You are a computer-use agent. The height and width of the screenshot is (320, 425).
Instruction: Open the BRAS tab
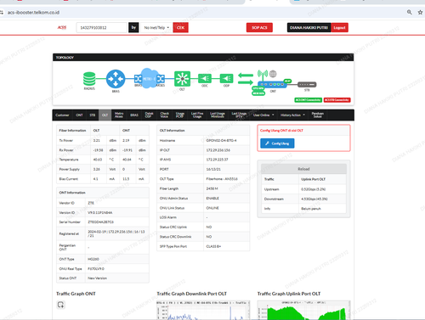click(134, 115)
